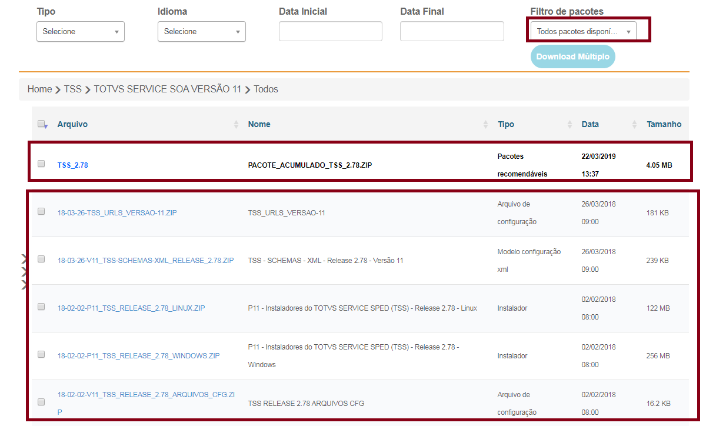Open 18-03-26-V11_TSS-SCHEMAS-XML_RELEASE_2.78.ZIP link
The width and height of the screenshot is (706, 426).
coord(146,261)
